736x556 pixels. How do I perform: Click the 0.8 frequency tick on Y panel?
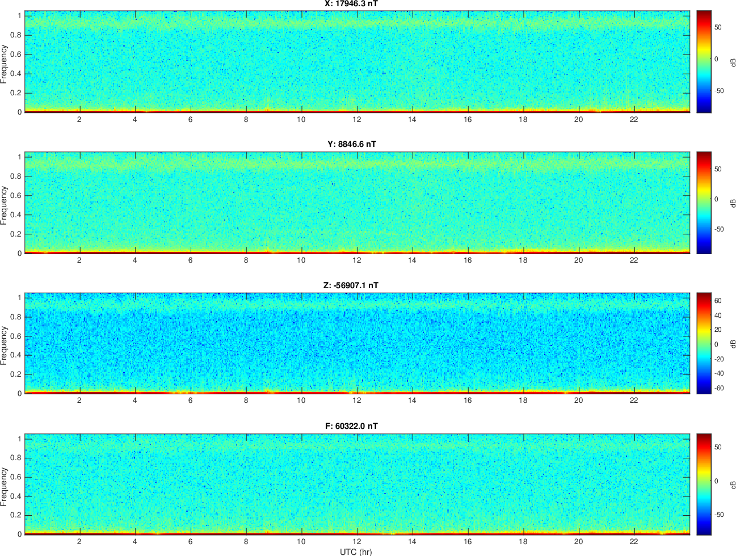coord(15,176)
